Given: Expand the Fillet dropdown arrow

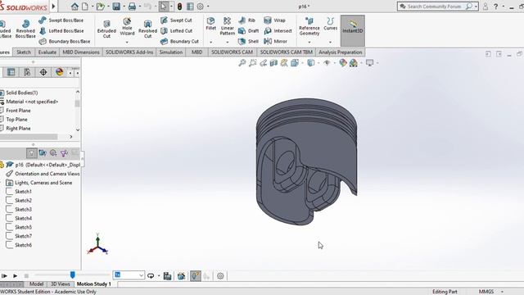Looking at the screenshot, I should pos(211,42).
